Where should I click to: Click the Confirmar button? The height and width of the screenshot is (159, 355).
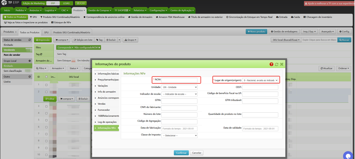pos(181,152)
